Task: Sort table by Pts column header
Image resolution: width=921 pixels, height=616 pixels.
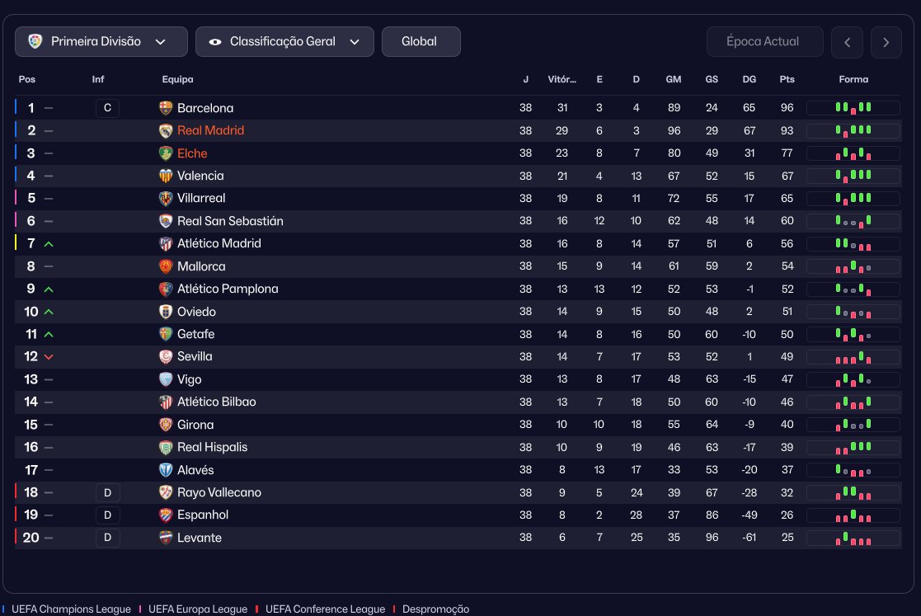Action: click(787, 79)
